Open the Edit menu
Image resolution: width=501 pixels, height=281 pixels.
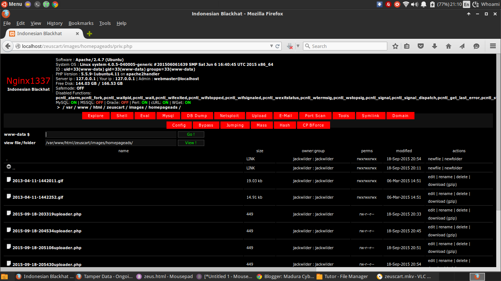pos(21,23)
